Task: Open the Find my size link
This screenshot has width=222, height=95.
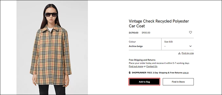Action: point(188,53)
